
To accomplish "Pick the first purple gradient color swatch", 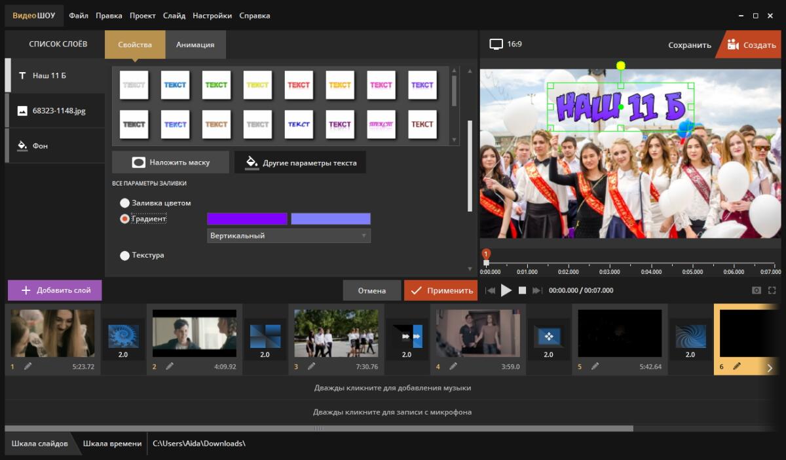I will (x=247, y=219).
